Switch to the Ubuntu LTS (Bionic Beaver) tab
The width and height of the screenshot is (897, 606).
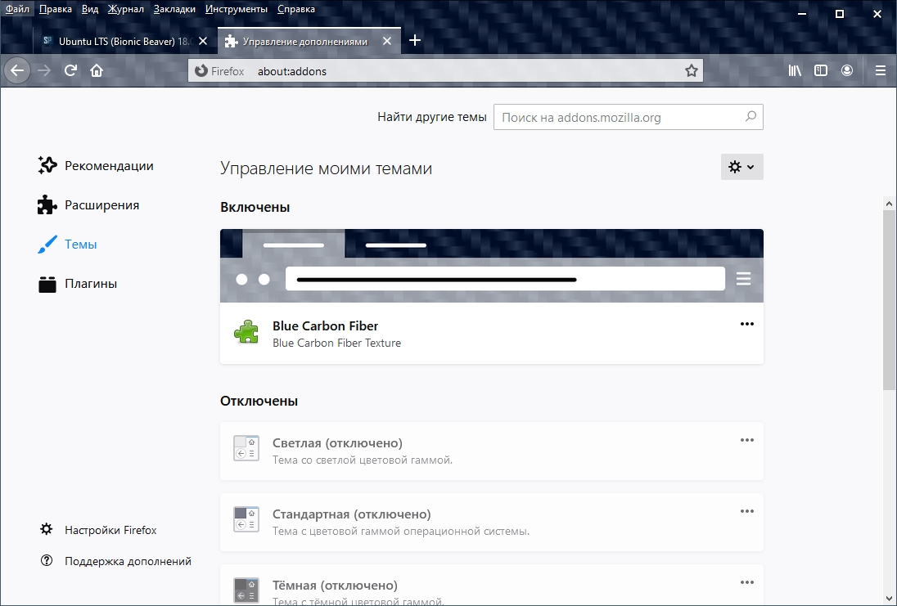(x=125, y=41)
